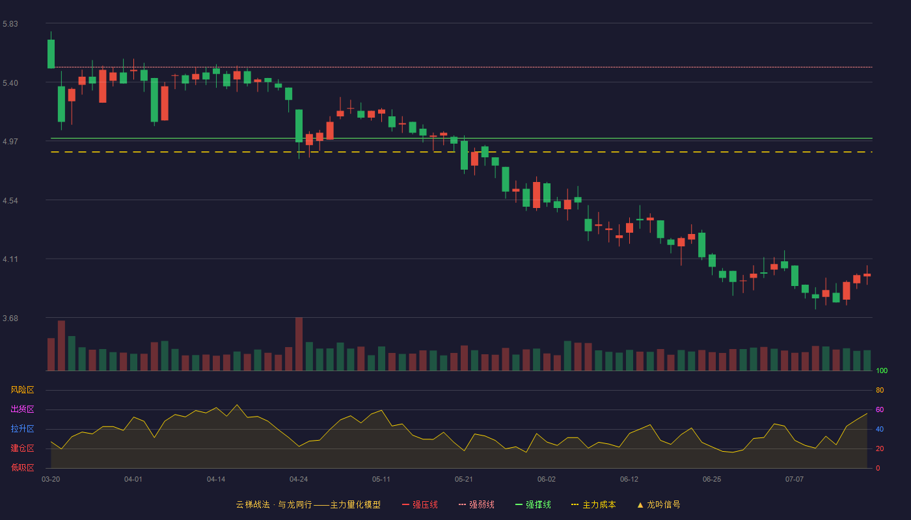Click the 04-24 date axis label
The width and height of the screenshot is (911, 520).
point(299,479)
